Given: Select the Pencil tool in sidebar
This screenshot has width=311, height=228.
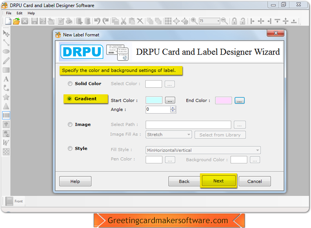Looking at the screenshot, I should 6,61.
